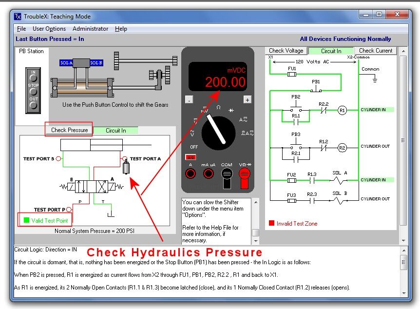Click the Common ground symbol
420x309 pixels.
[375, 78]
